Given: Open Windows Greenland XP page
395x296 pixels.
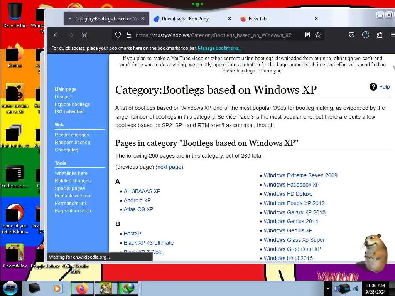Looking at the screenshot, I should (x=292, y=249).
